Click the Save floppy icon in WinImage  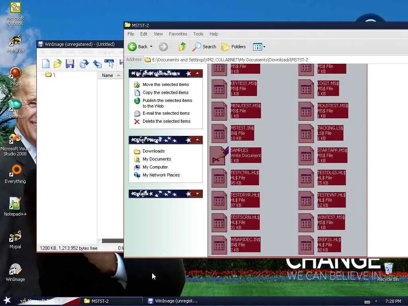pyautogui.click(x=70, y=64)
